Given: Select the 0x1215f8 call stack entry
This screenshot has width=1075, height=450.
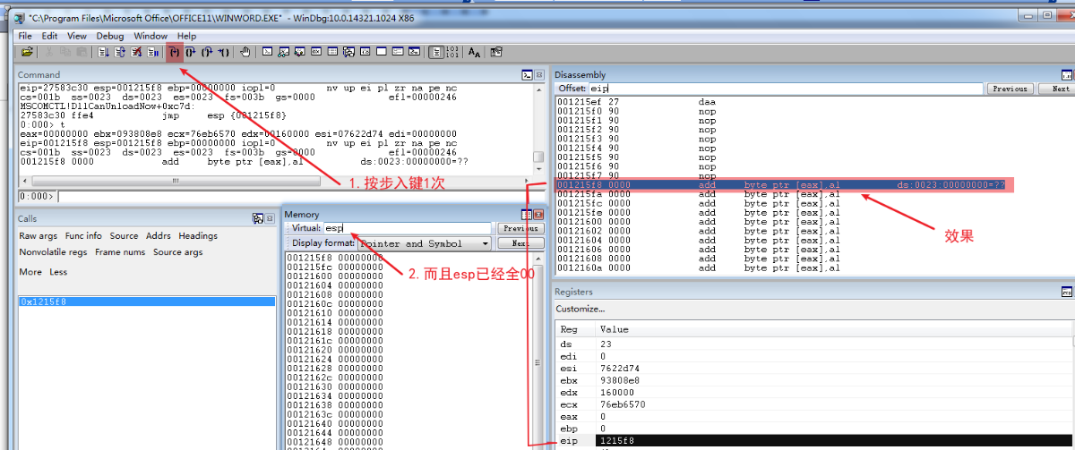Looking at the screenshot, I should click(x=147, y=301).
